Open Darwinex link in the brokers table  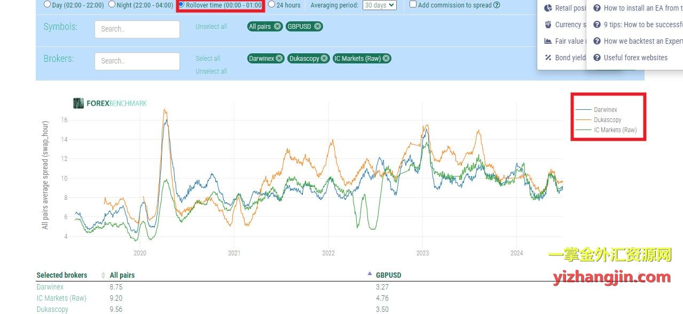tap(50, 287)
